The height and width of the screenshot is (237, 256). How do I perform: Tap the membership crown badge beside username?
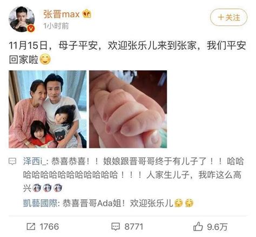[x=87, y=14]
